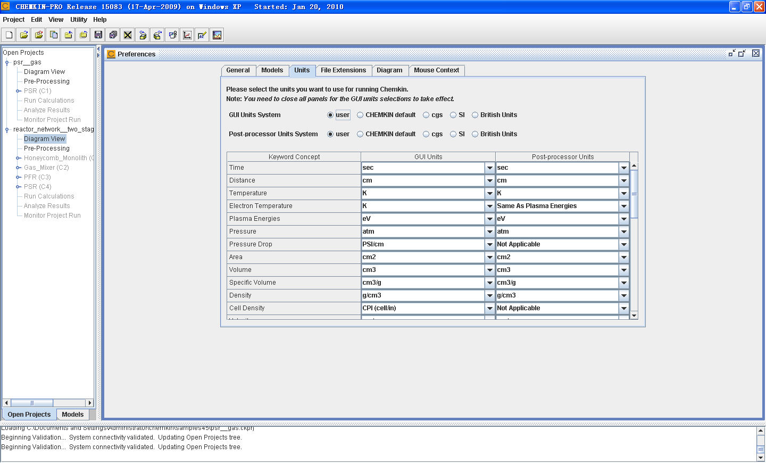Open the Pressure Drop GUI Units dropdown
This screenshot has width=766, height=463.
point(489,244)
